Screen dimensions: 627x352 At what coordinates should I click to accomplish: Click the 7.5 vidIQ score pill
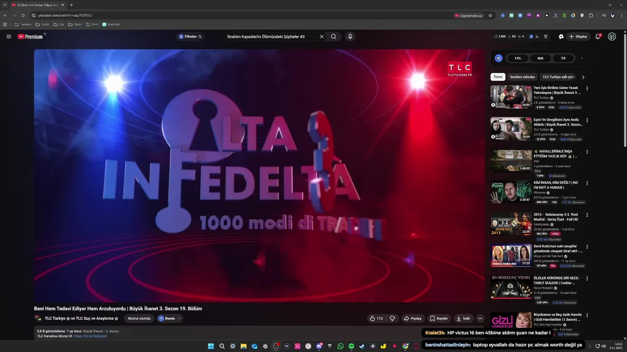click(563, 58)
